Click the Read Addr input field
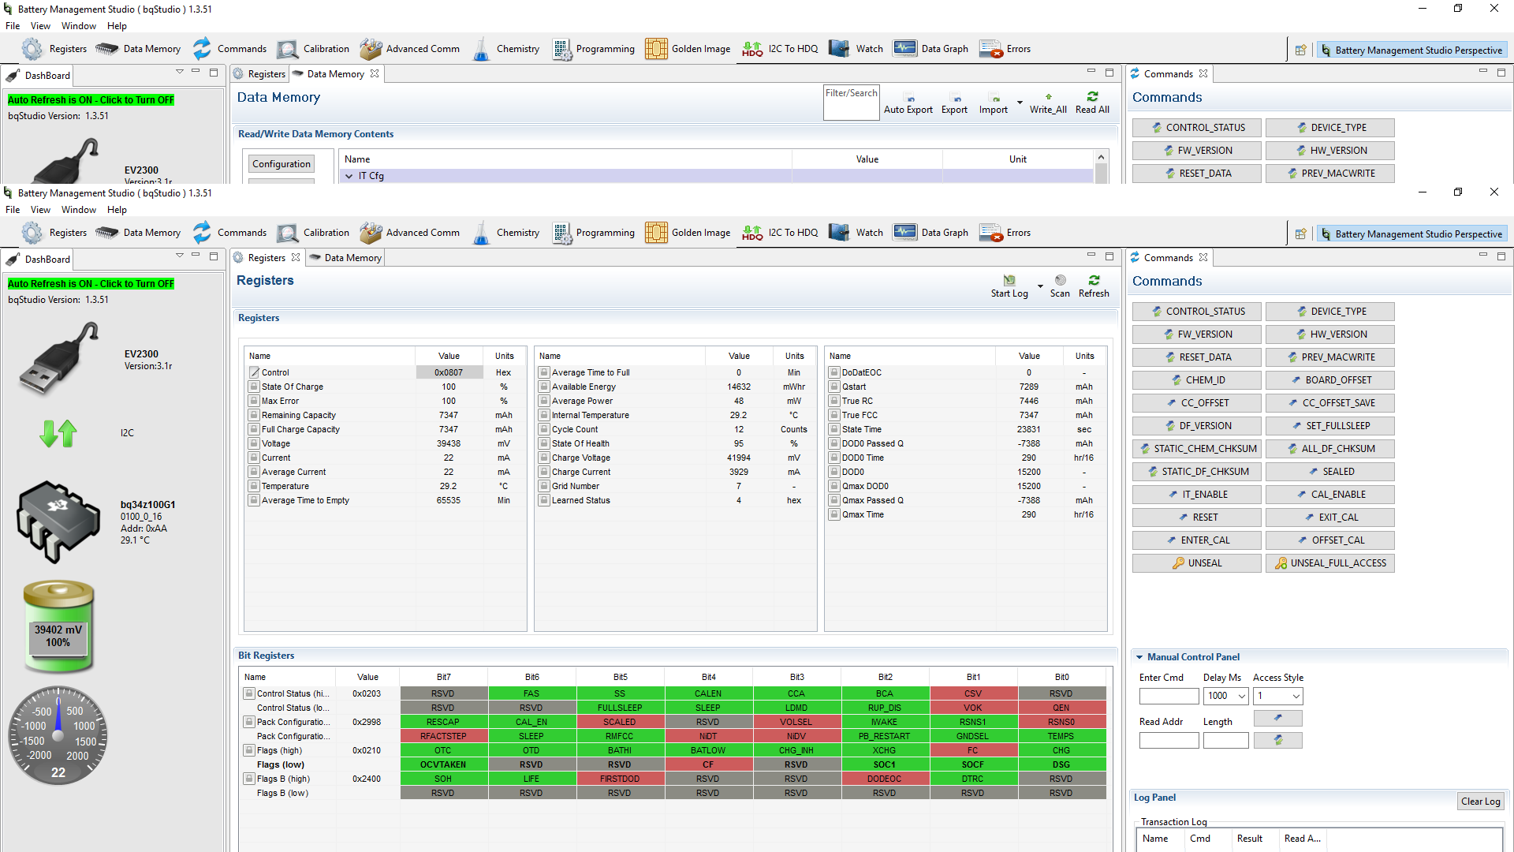This screenshot has height=852, width=1514. (1169, 740)
